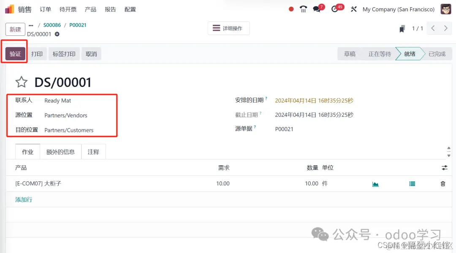This screenshot has width=456, height=253.
Task: Toggle optional columns via sliders icon
Action: click(444, 167)
